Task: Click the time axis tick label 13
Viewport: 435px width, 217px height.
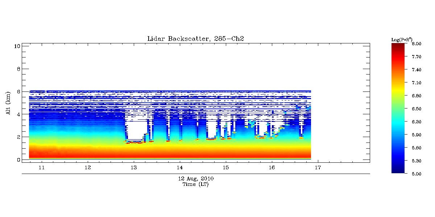Action: pyautogui.click(x=133, y=167)
